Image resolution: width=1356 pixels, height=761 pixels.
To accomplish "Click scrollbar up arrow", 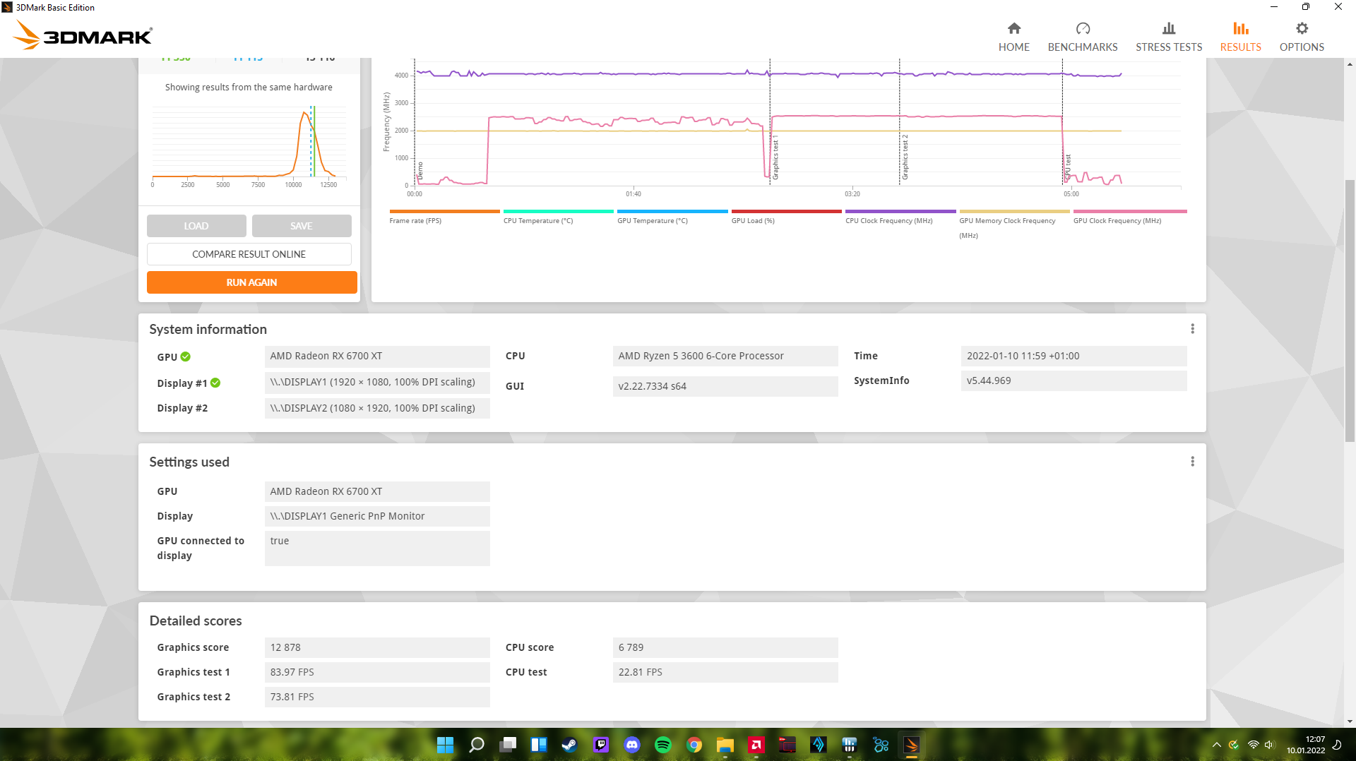I will [x=1350, y=64].
